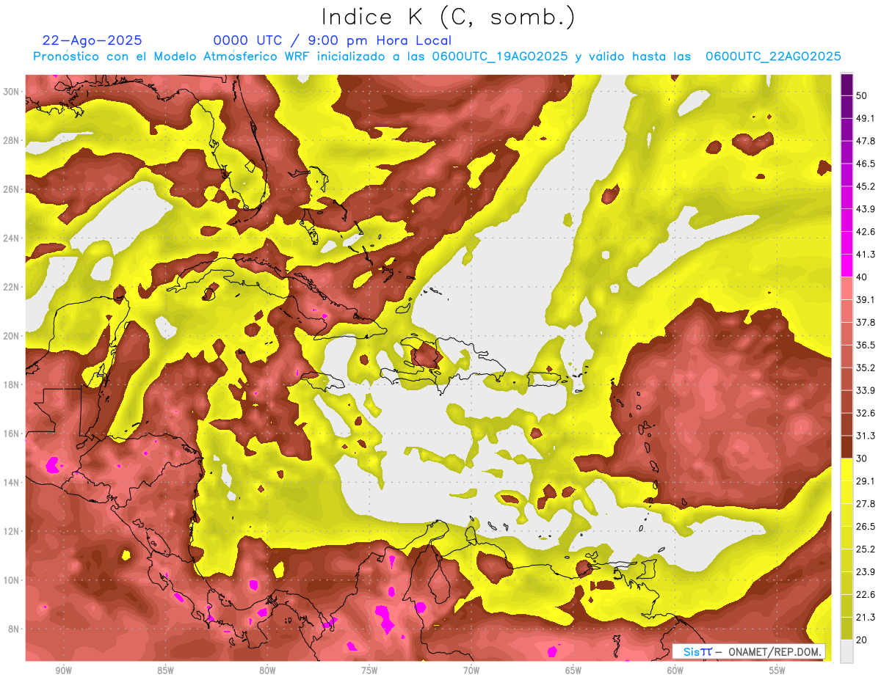
Task: Click the "60W" longitude label
Action: tap(675, 671)
